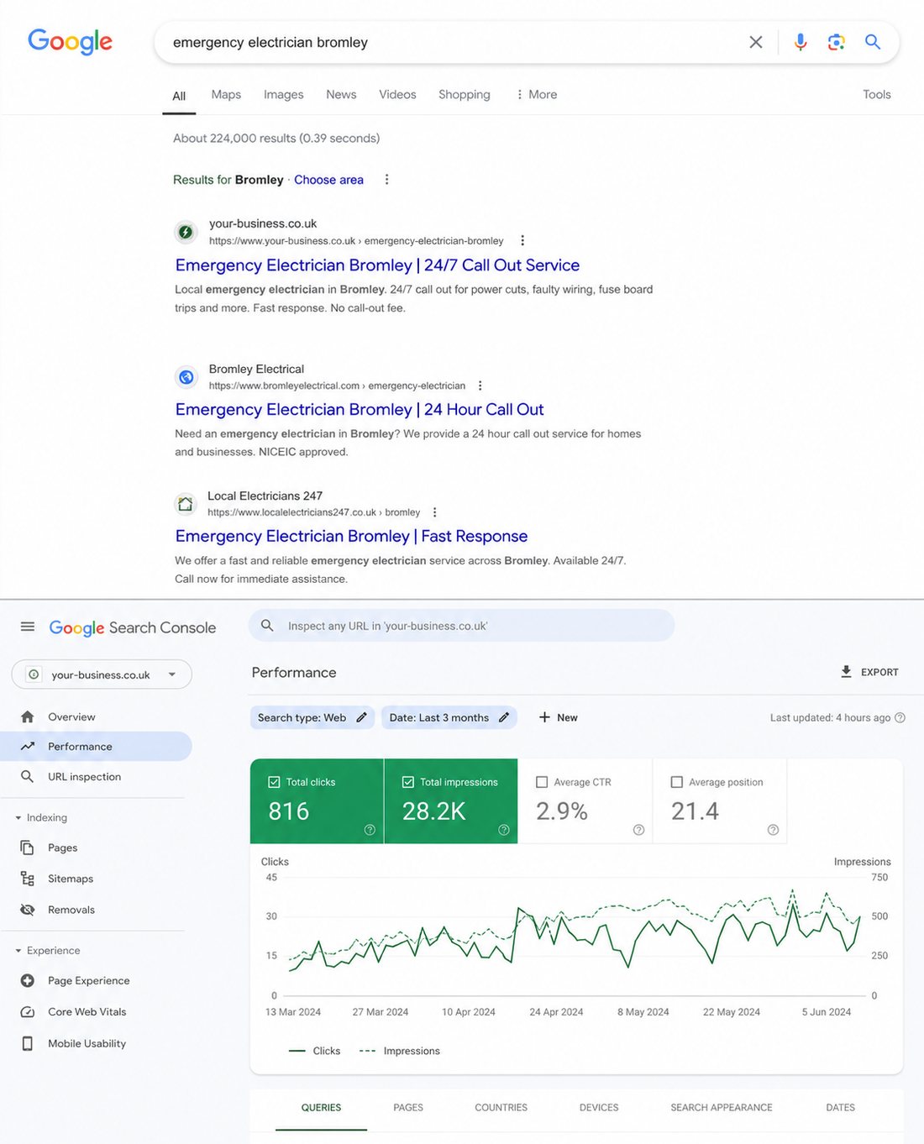Open the DEVICES tab
Screen dimensions: 924x1144
599,1107
